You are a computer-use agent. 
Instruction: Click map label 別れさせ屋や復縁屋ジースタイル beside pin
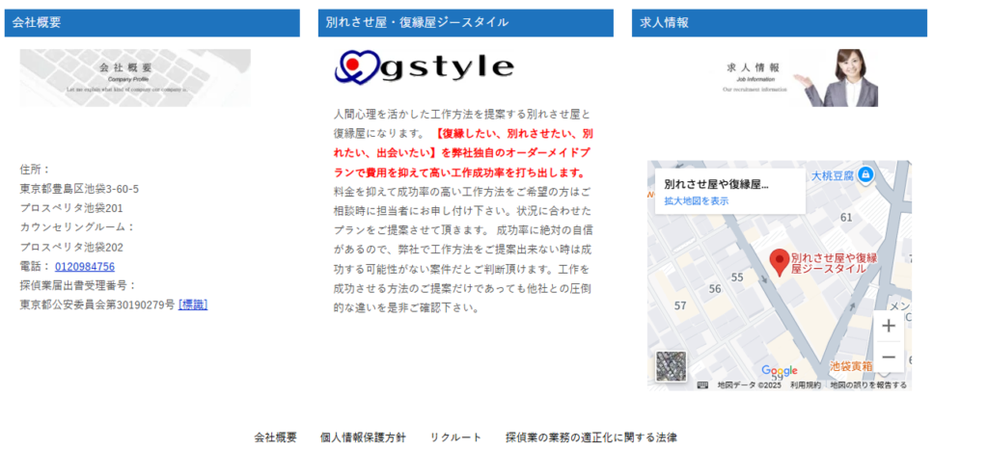click(x=835, y=263)
